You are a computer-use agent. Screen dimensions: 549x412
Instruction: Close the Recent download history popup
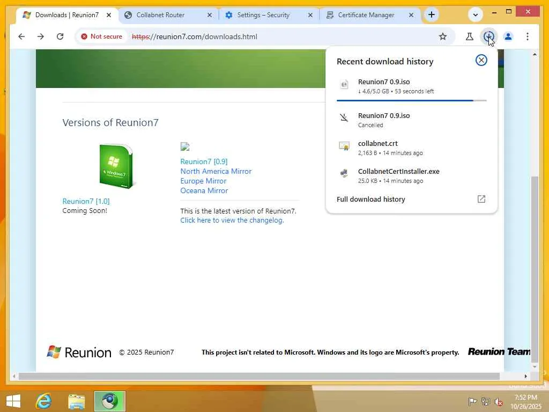point(481,60)
